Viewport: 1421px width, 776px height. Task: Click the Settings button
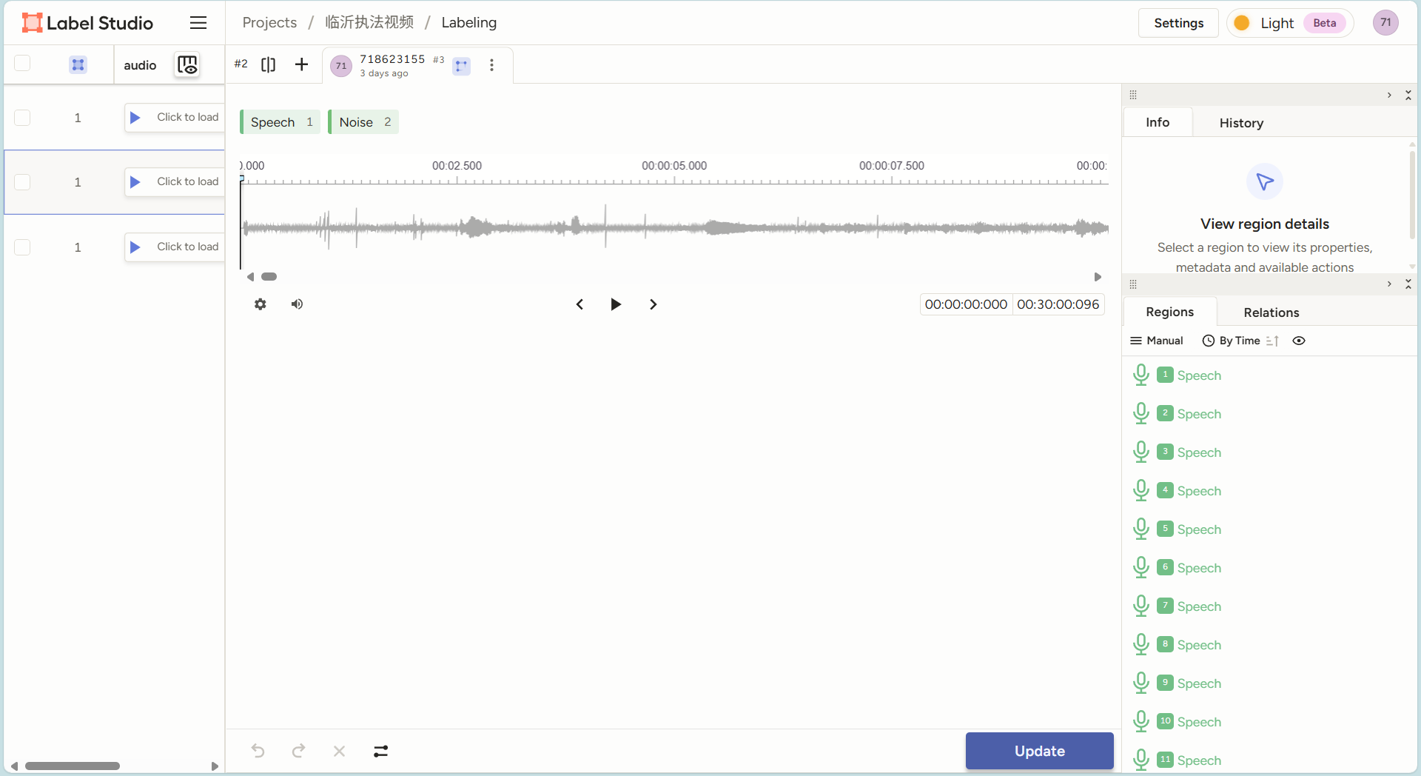[x=1178, y=23]
